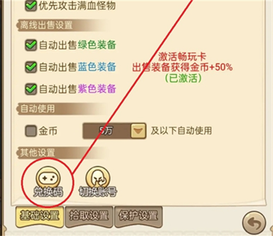Click the round back arrow button
The height and width of the screenshot is (236, 273).
(254, 223)
